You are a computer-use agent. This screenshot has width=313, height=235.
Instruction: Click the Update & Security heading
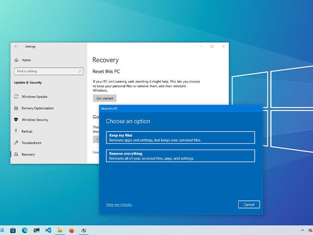coord(28,83)
